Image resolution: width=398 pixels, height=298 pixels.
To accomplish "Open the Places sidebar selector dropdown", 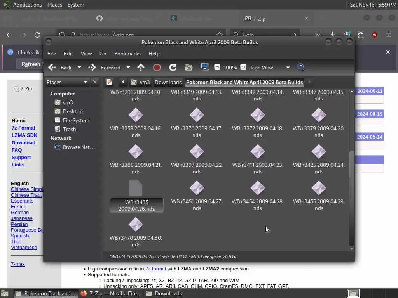I will tap(67, 82).
